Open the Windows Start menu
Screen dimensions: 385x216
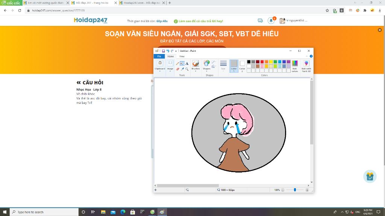[x=5, y=212]
